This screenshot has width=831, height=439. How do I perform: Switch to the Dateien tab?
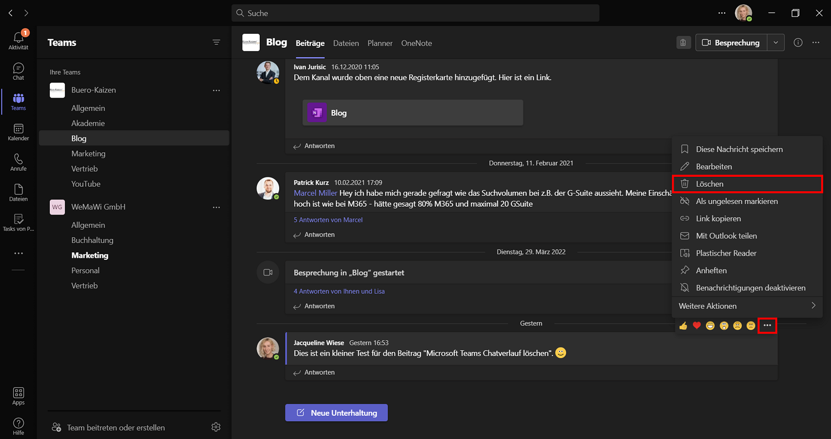(346, 43)
